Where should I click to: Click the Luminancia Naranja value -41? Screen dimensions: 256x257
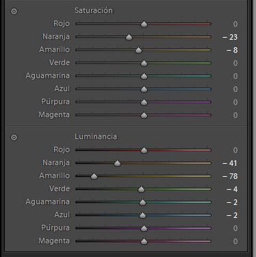230,163
